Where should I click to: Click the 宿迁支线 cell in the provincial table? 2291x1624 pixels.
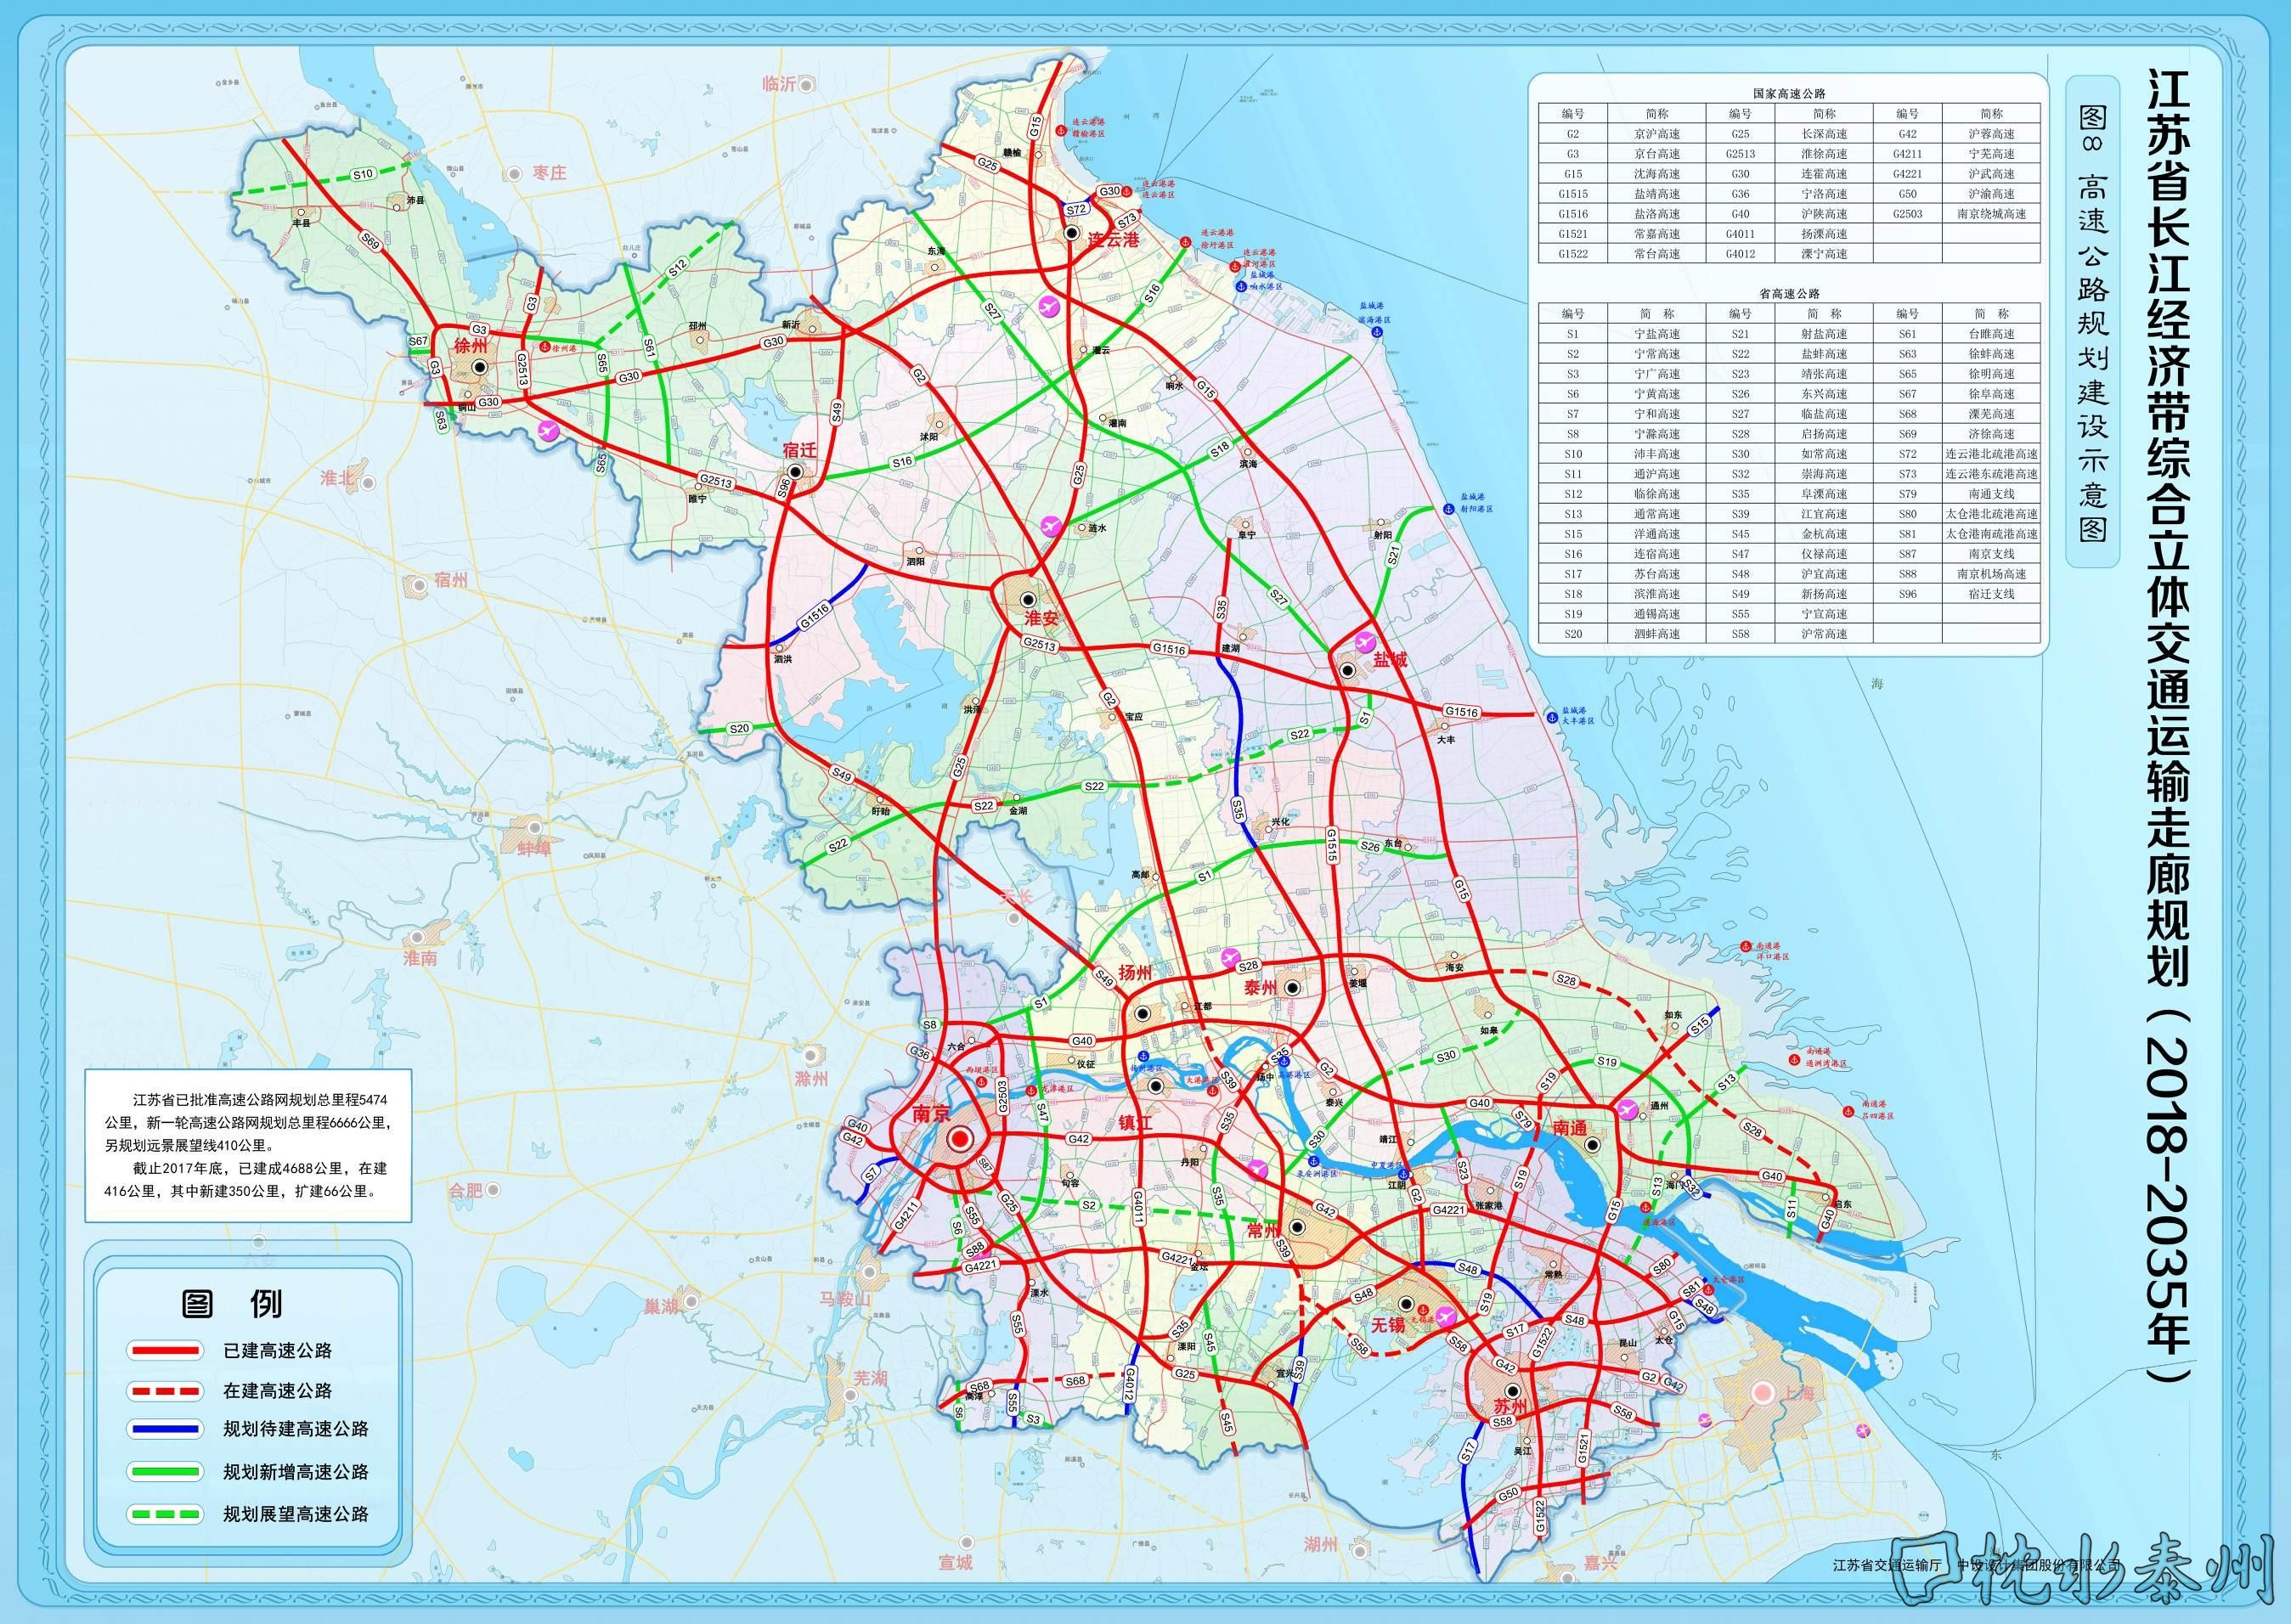(x=1991, y=594)
